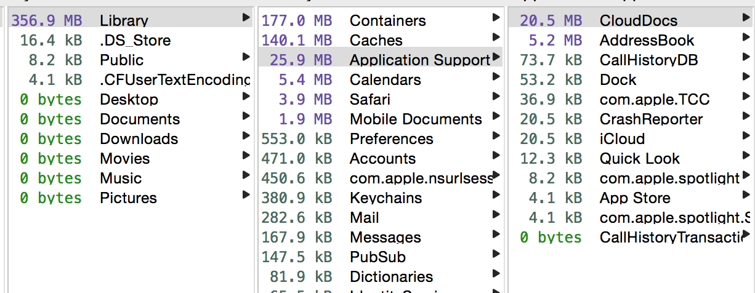Select the com.apple.TCC row
This screenshot has height=293, width=755.
631,100
